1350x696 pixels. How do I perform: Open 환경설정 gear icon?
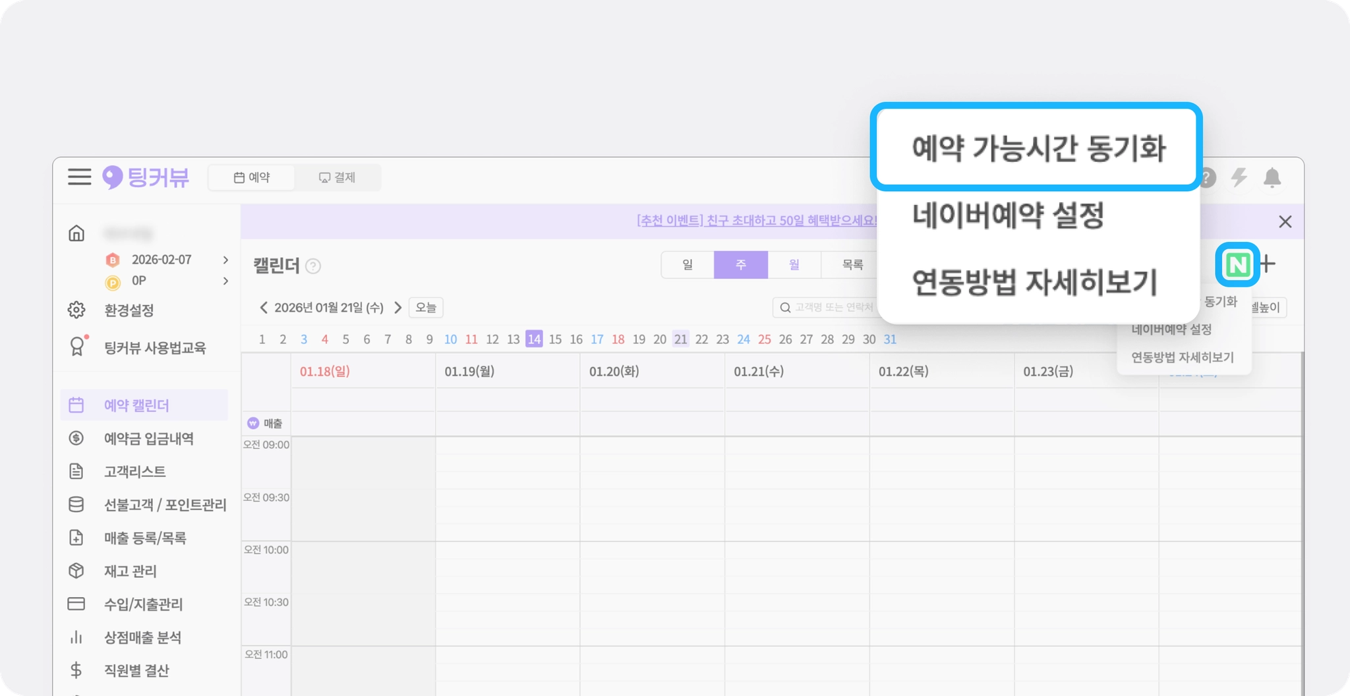pos(76,310)
